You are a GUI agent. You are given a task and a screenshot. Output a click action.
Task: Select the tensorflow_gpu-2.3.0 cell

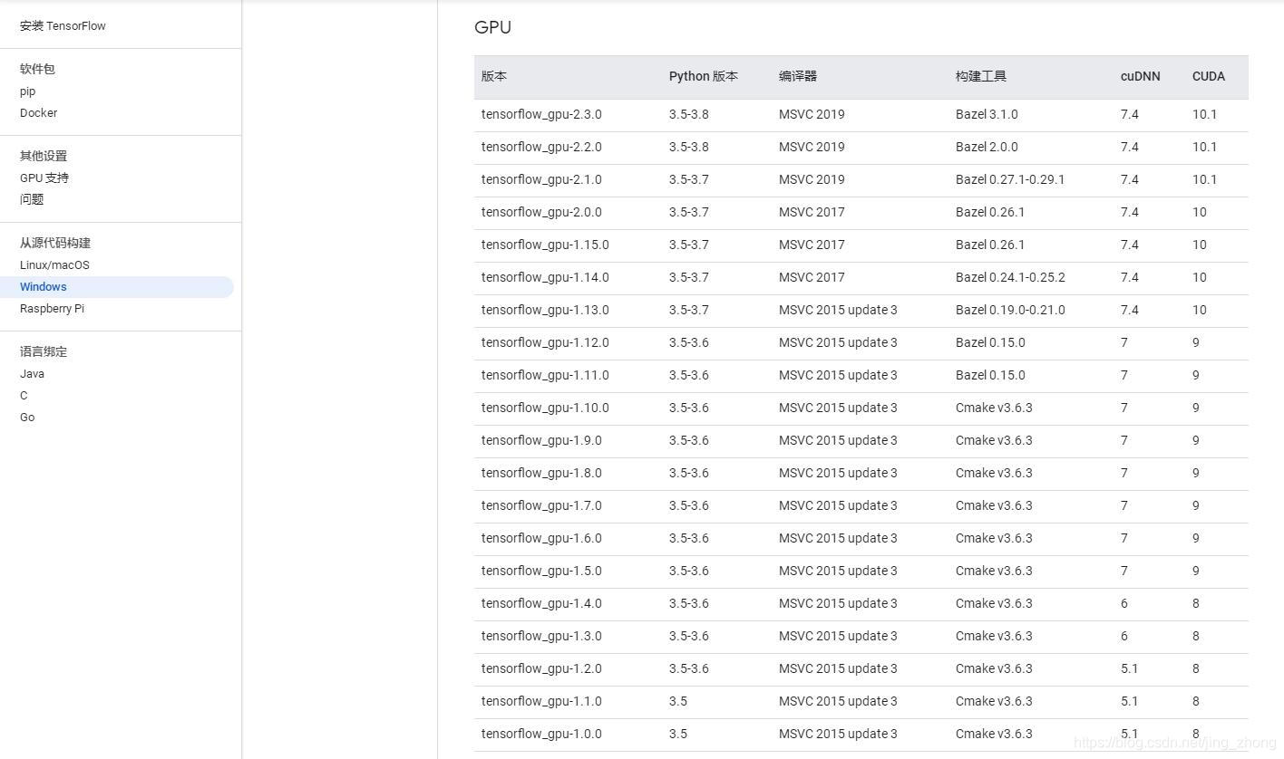point(541,115)
